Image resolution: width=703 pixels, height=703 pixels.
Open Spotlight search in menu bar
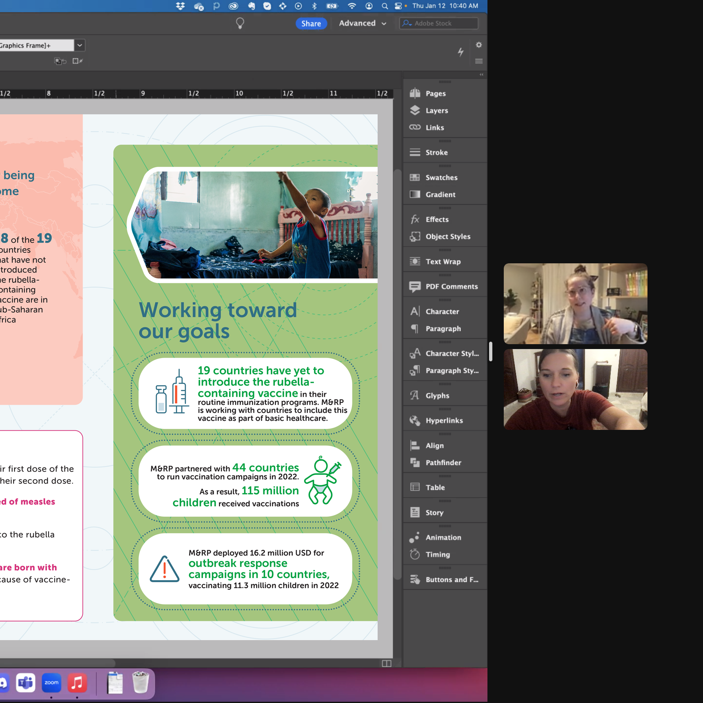point(385,6)
